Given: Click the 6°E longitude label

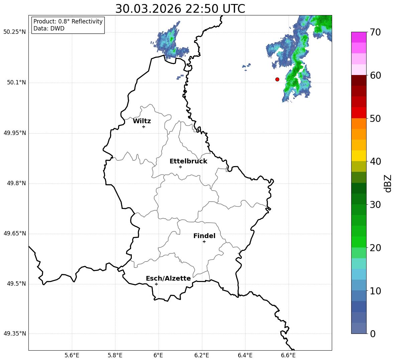Looking at the screenshot, I should click(x=158, y=355).
